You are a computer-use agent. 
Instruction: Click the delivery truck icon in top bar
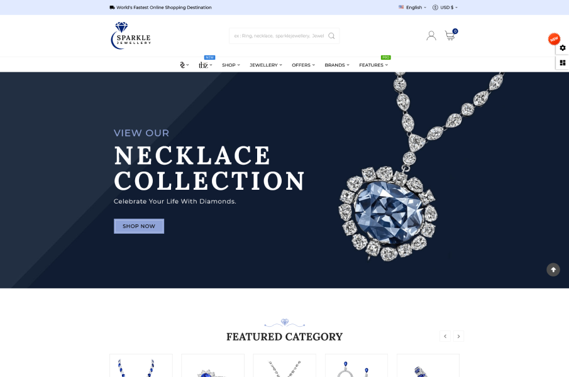(x=112, y=8)
